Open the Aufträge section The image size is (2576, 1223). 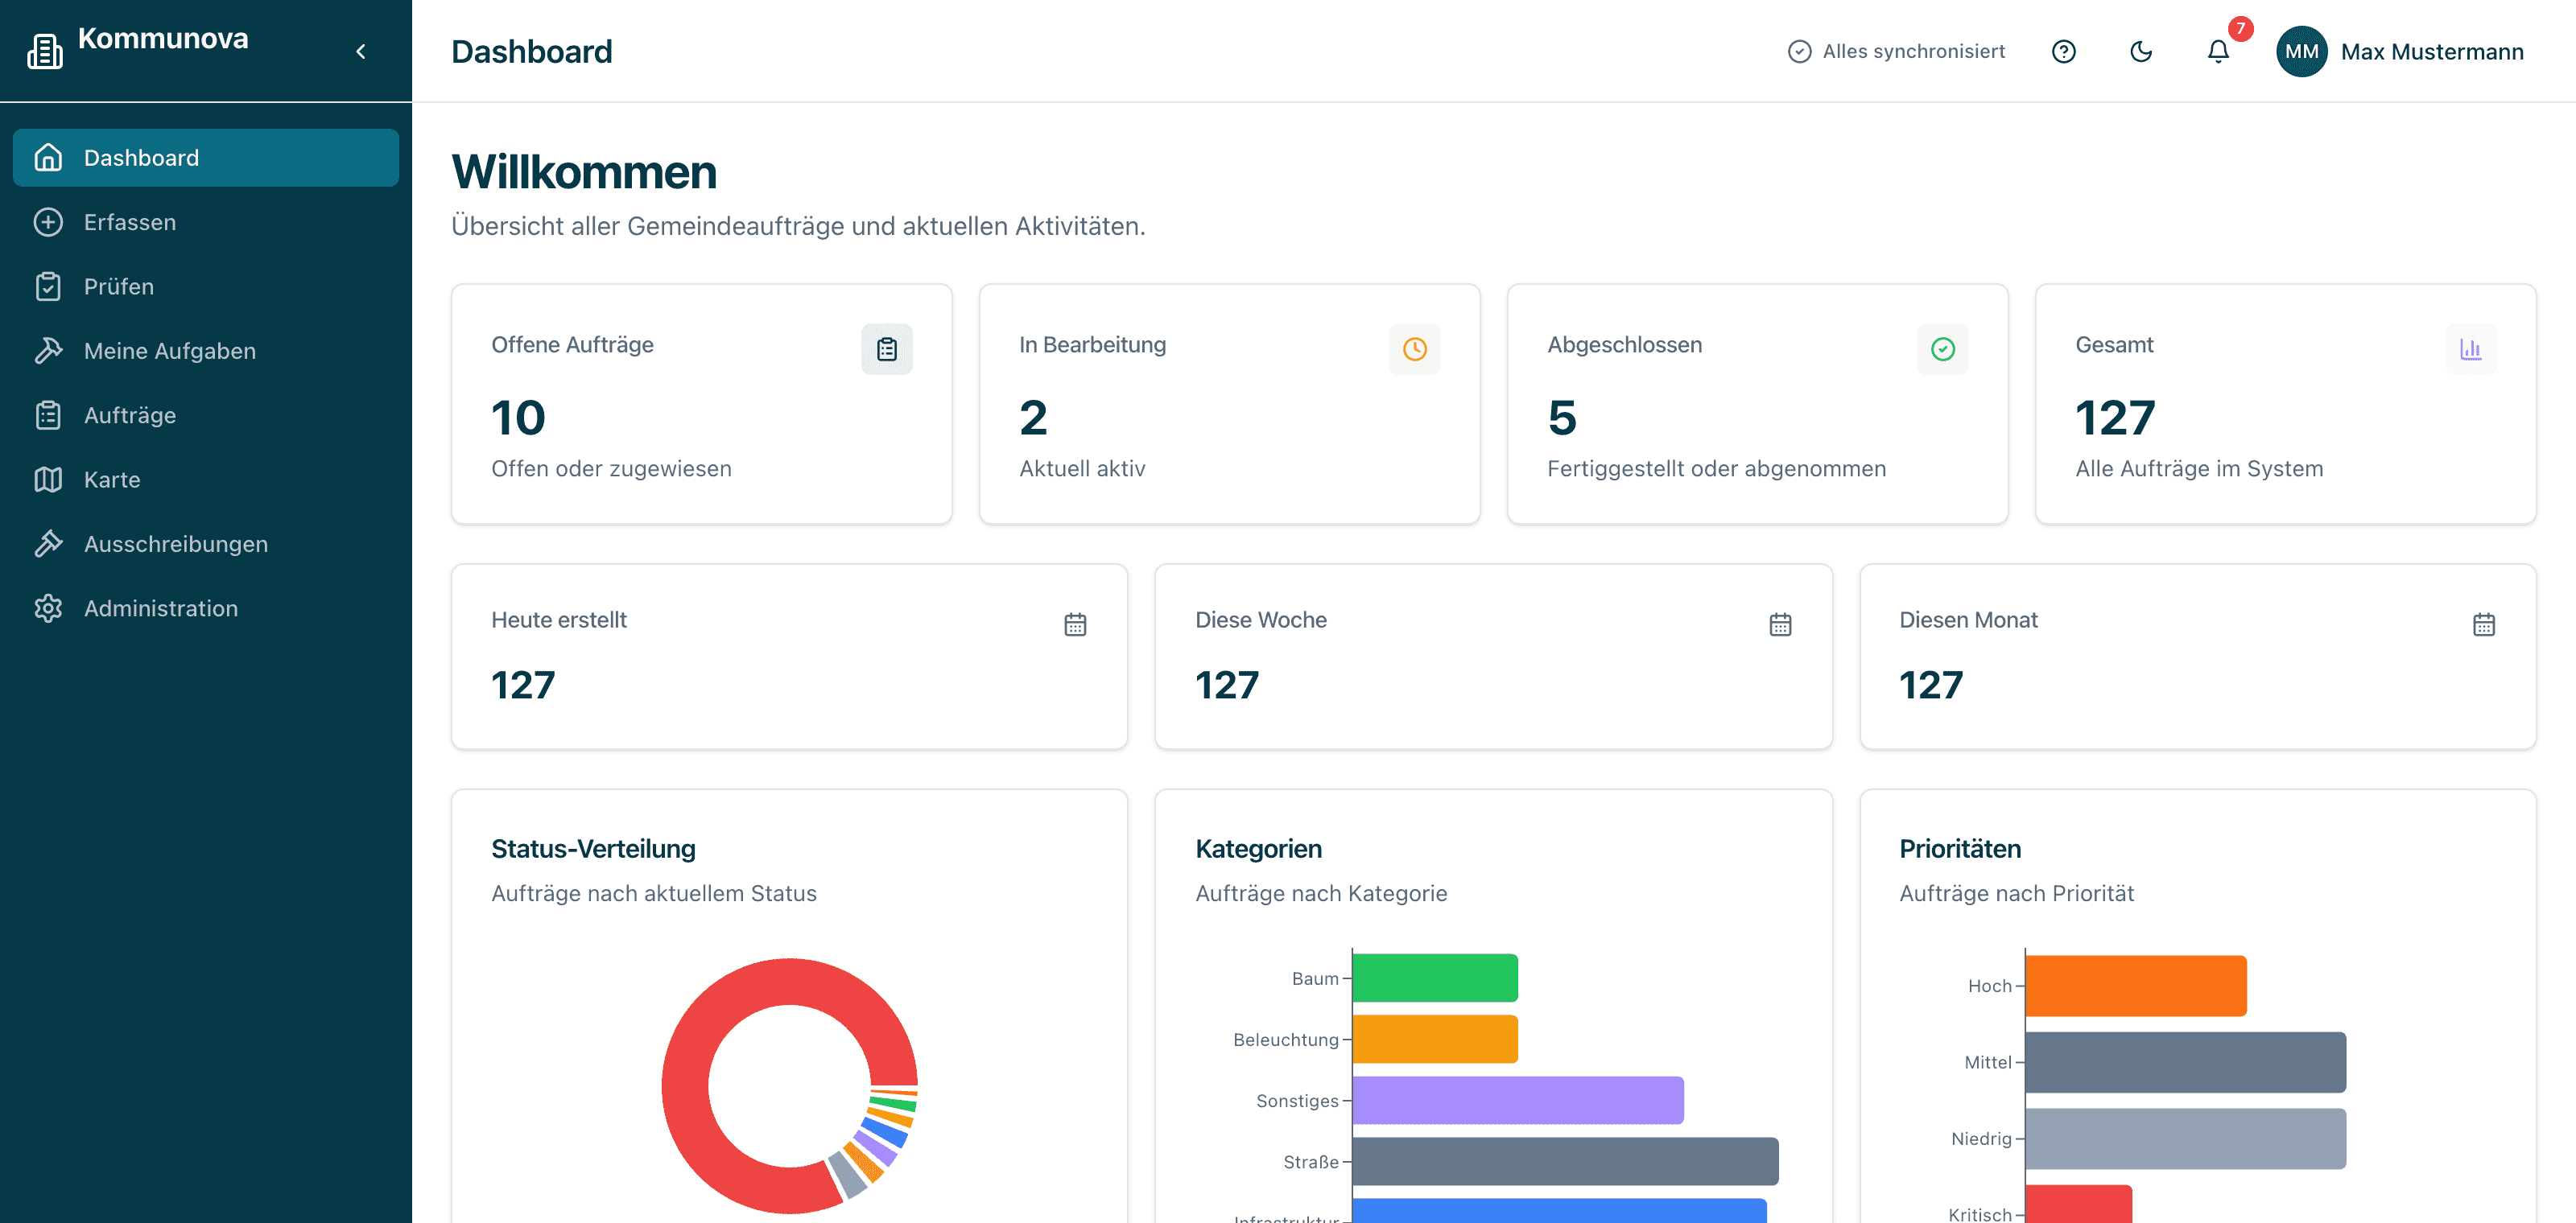(x=206, y=414)
